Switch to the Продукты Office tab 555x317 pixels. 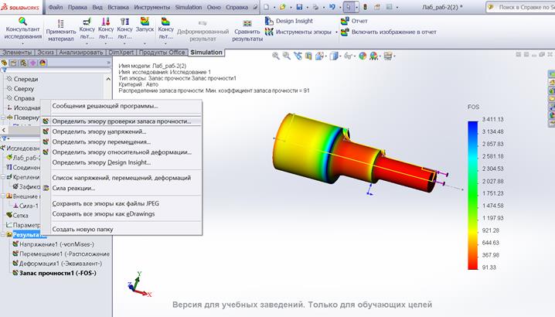(162, 52)
